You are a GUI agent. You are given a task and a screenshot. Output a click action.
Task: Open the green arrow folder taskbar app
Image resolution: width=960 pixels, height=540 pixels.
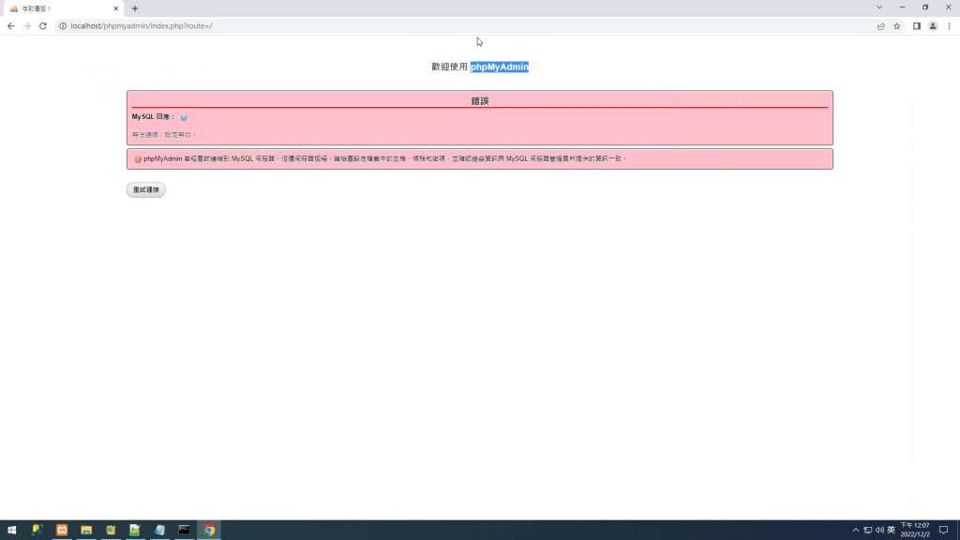111,530
